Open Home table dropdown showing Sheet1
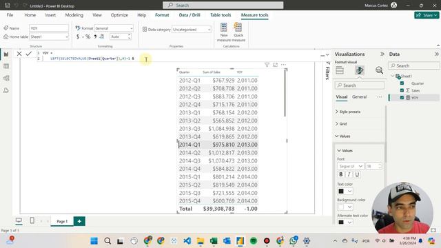This screenshot has height=248, width=441. point(49,37)
